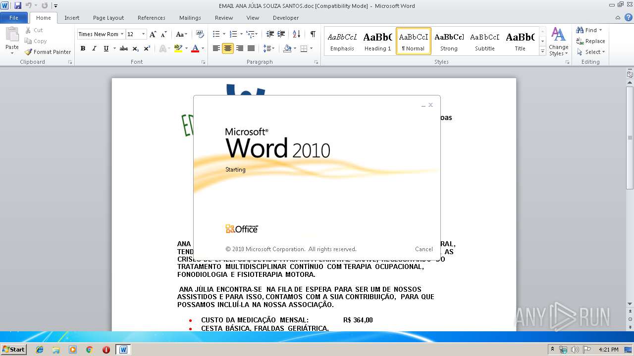Click the multilevel list icon
This screenshot has height=356, width=634.
(x=251, y=34)
